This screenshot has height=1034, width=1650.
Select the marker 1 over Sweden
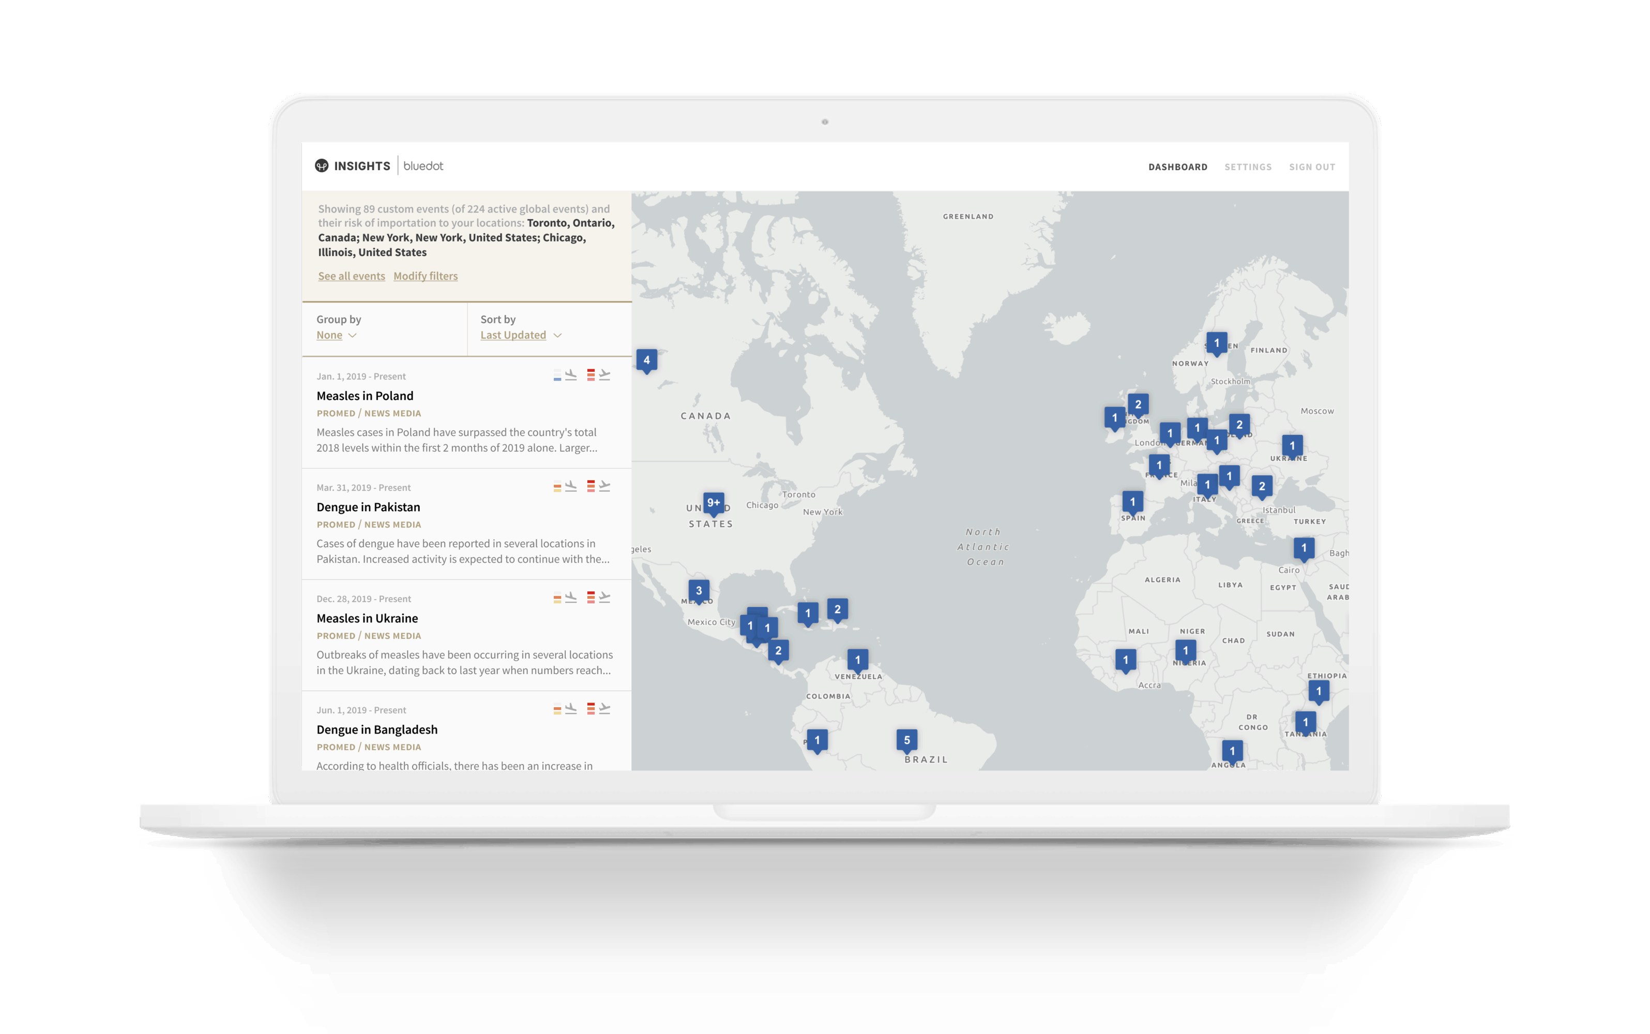click(x=1217, y=344)
